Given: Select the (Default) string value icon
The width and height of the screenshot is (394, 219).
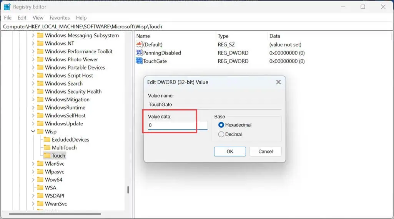Looking at the screenshot, I should [x=139, y=44].
